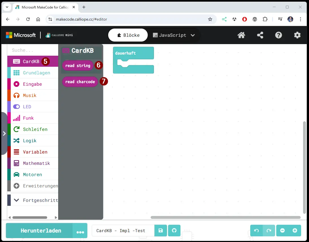Switch to the Blöcke editor view
Image resolution: width=309 pixels, height=242 pixels.
(x=128, y=35)
